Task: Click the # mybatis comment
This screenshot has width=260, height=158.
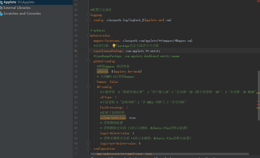Action: (98, 30)
